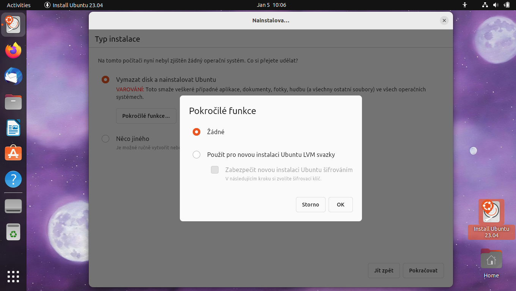Select the Něco jiného option
This screenshot has width=516, height=291.
pyautogui.click(x=105, y=139)
